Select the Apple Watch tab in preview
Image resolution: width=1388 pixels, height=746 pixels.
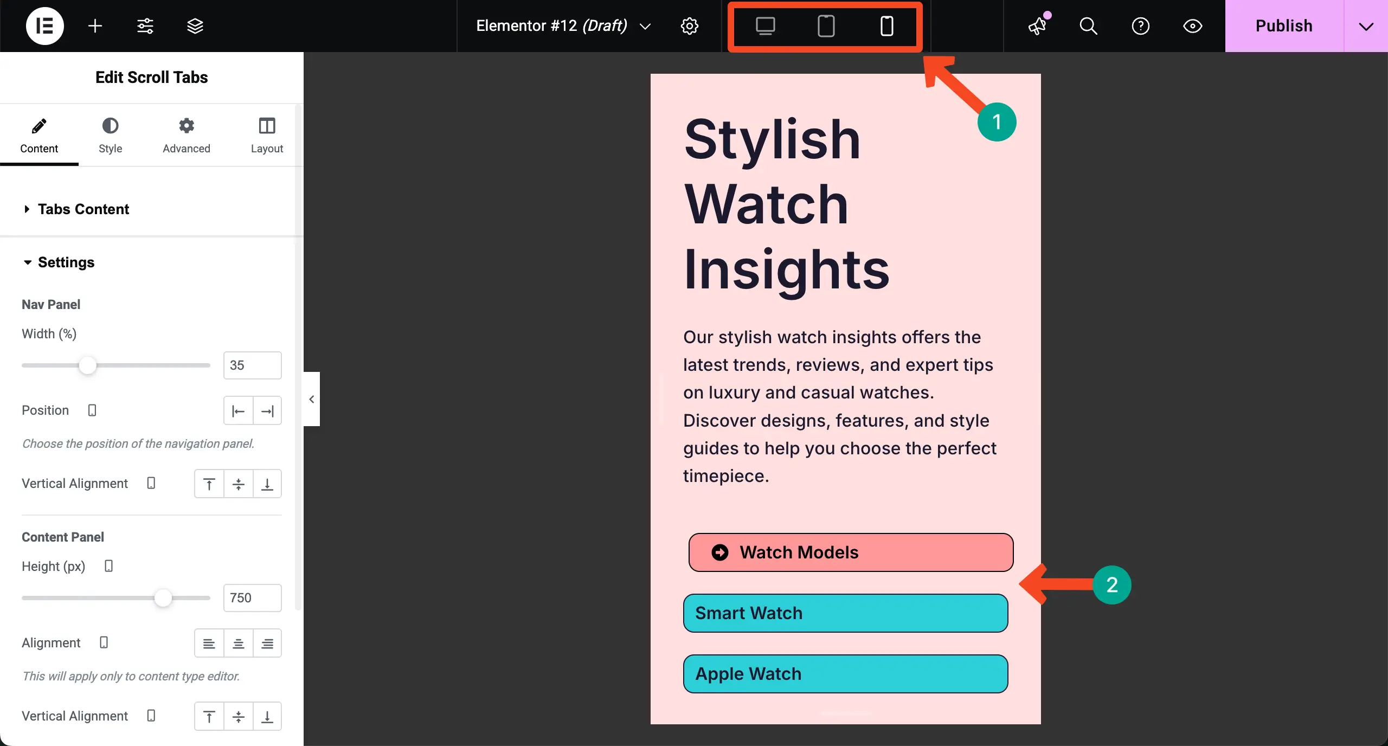(845, 674)
